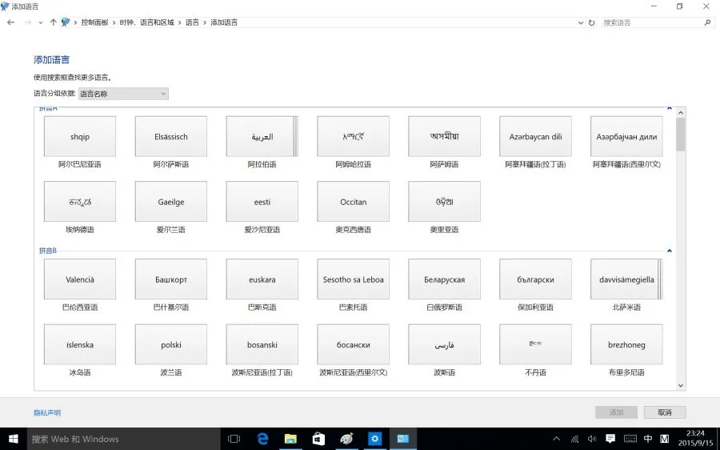Click in the 搜索语言 search box

point(652,22)
